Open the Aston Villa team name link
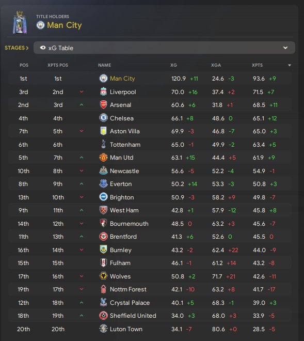Viewport: 304px width, 341px height. click(125, 131)
